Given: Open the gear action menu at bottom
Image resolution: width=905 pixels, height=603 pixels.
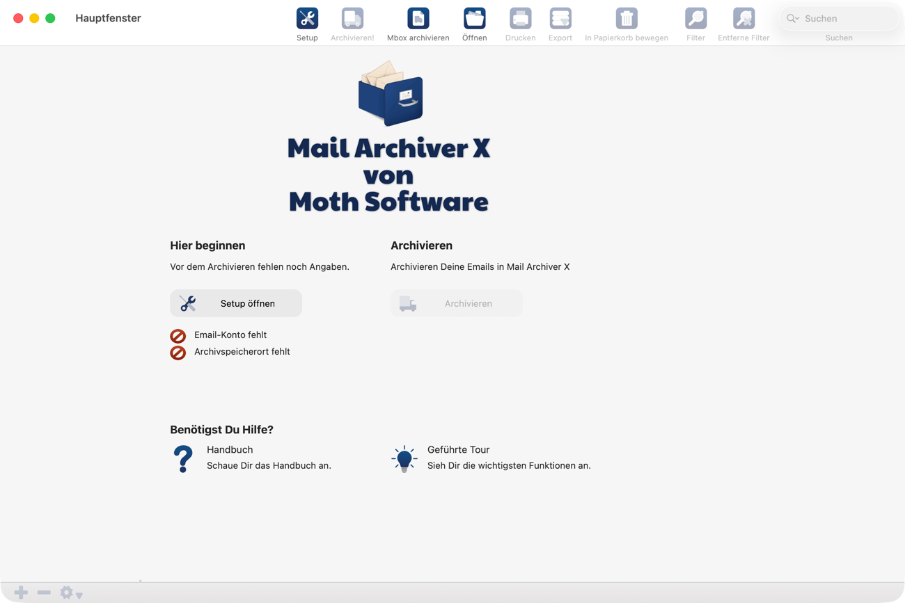Looking at the screenshot, I should [70, 593].
